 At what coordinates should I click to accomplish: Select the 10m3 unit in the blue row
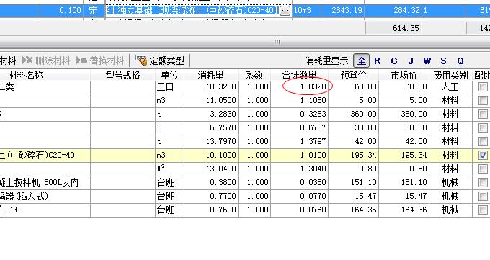click(x=306, y=10)
